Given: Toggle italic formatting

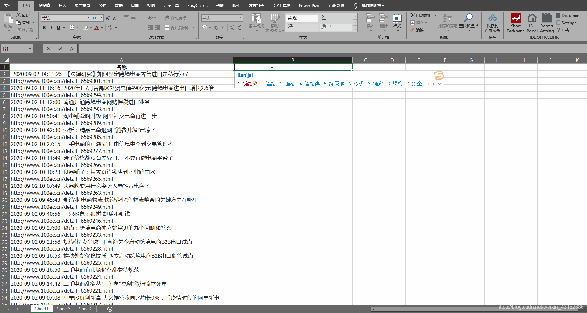Looking at the screenshot, I should point(51,28).
